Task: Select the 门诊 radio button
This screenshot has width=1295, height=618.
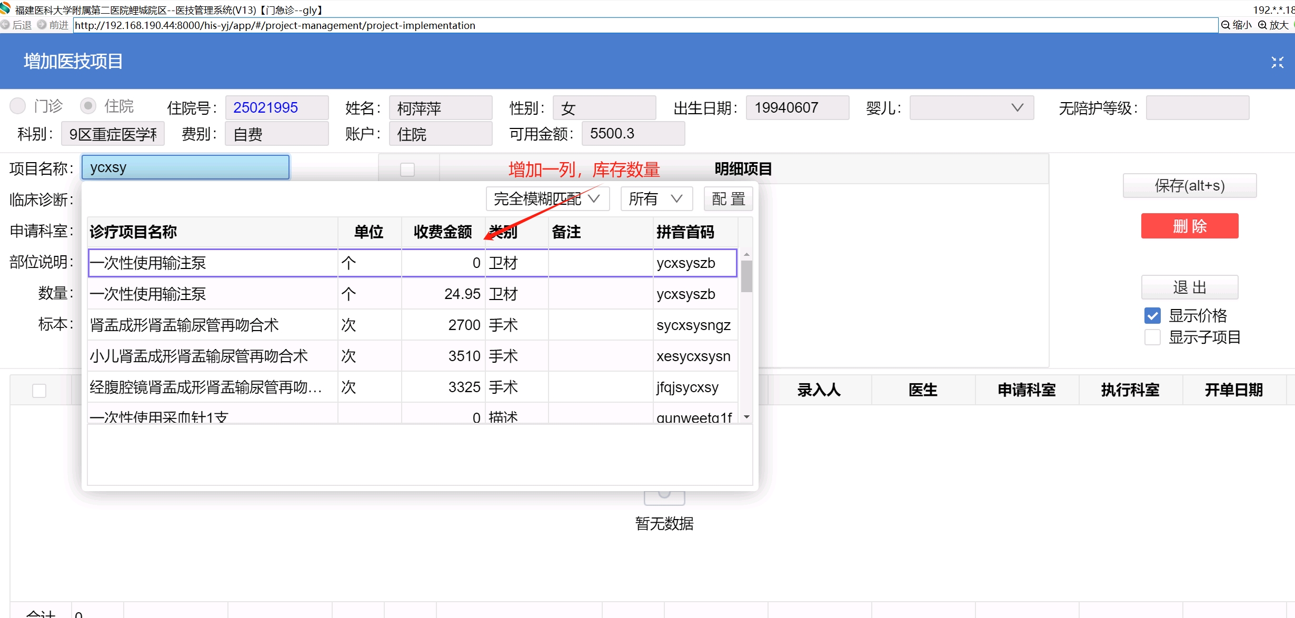Action: point(18,106)
